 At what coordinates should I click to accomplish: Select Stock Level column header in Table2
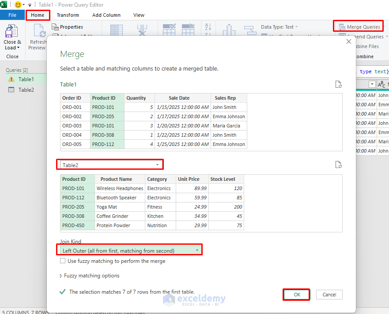(226, 179)
